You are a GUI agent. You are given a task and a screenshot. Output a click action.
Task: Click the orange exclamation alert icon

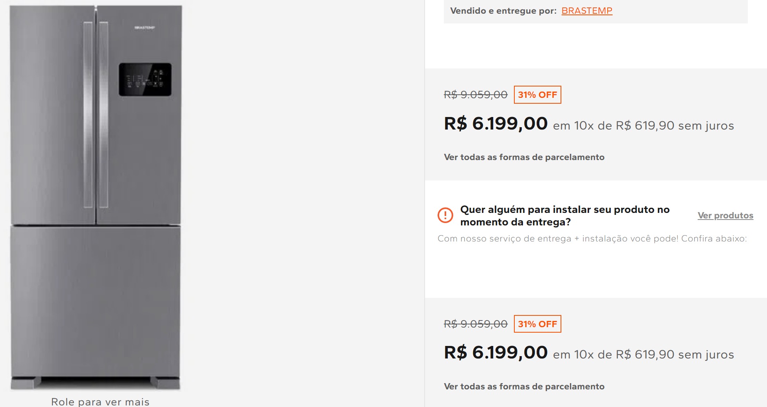coord(445,215)
